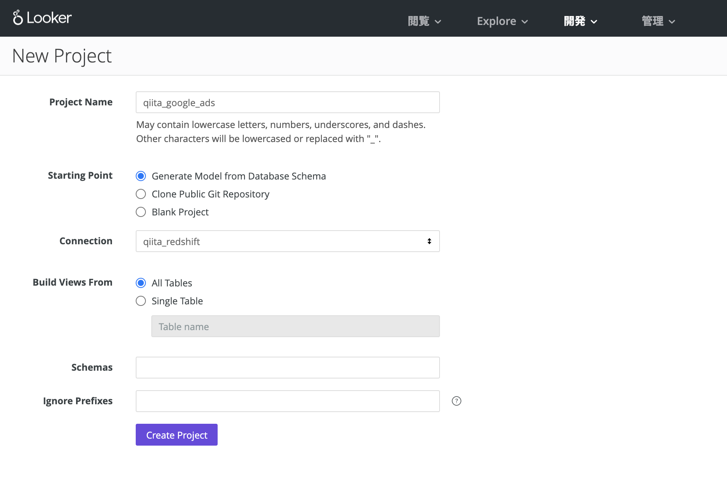Click the Create Project button

pos(177,435)
